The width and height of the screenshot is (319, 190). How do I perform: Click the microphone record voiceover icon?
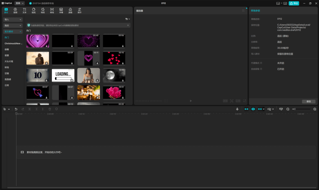coord(237,109)
